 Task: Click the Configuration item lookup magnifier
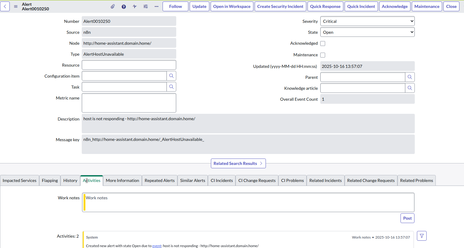tap(171, 76)
